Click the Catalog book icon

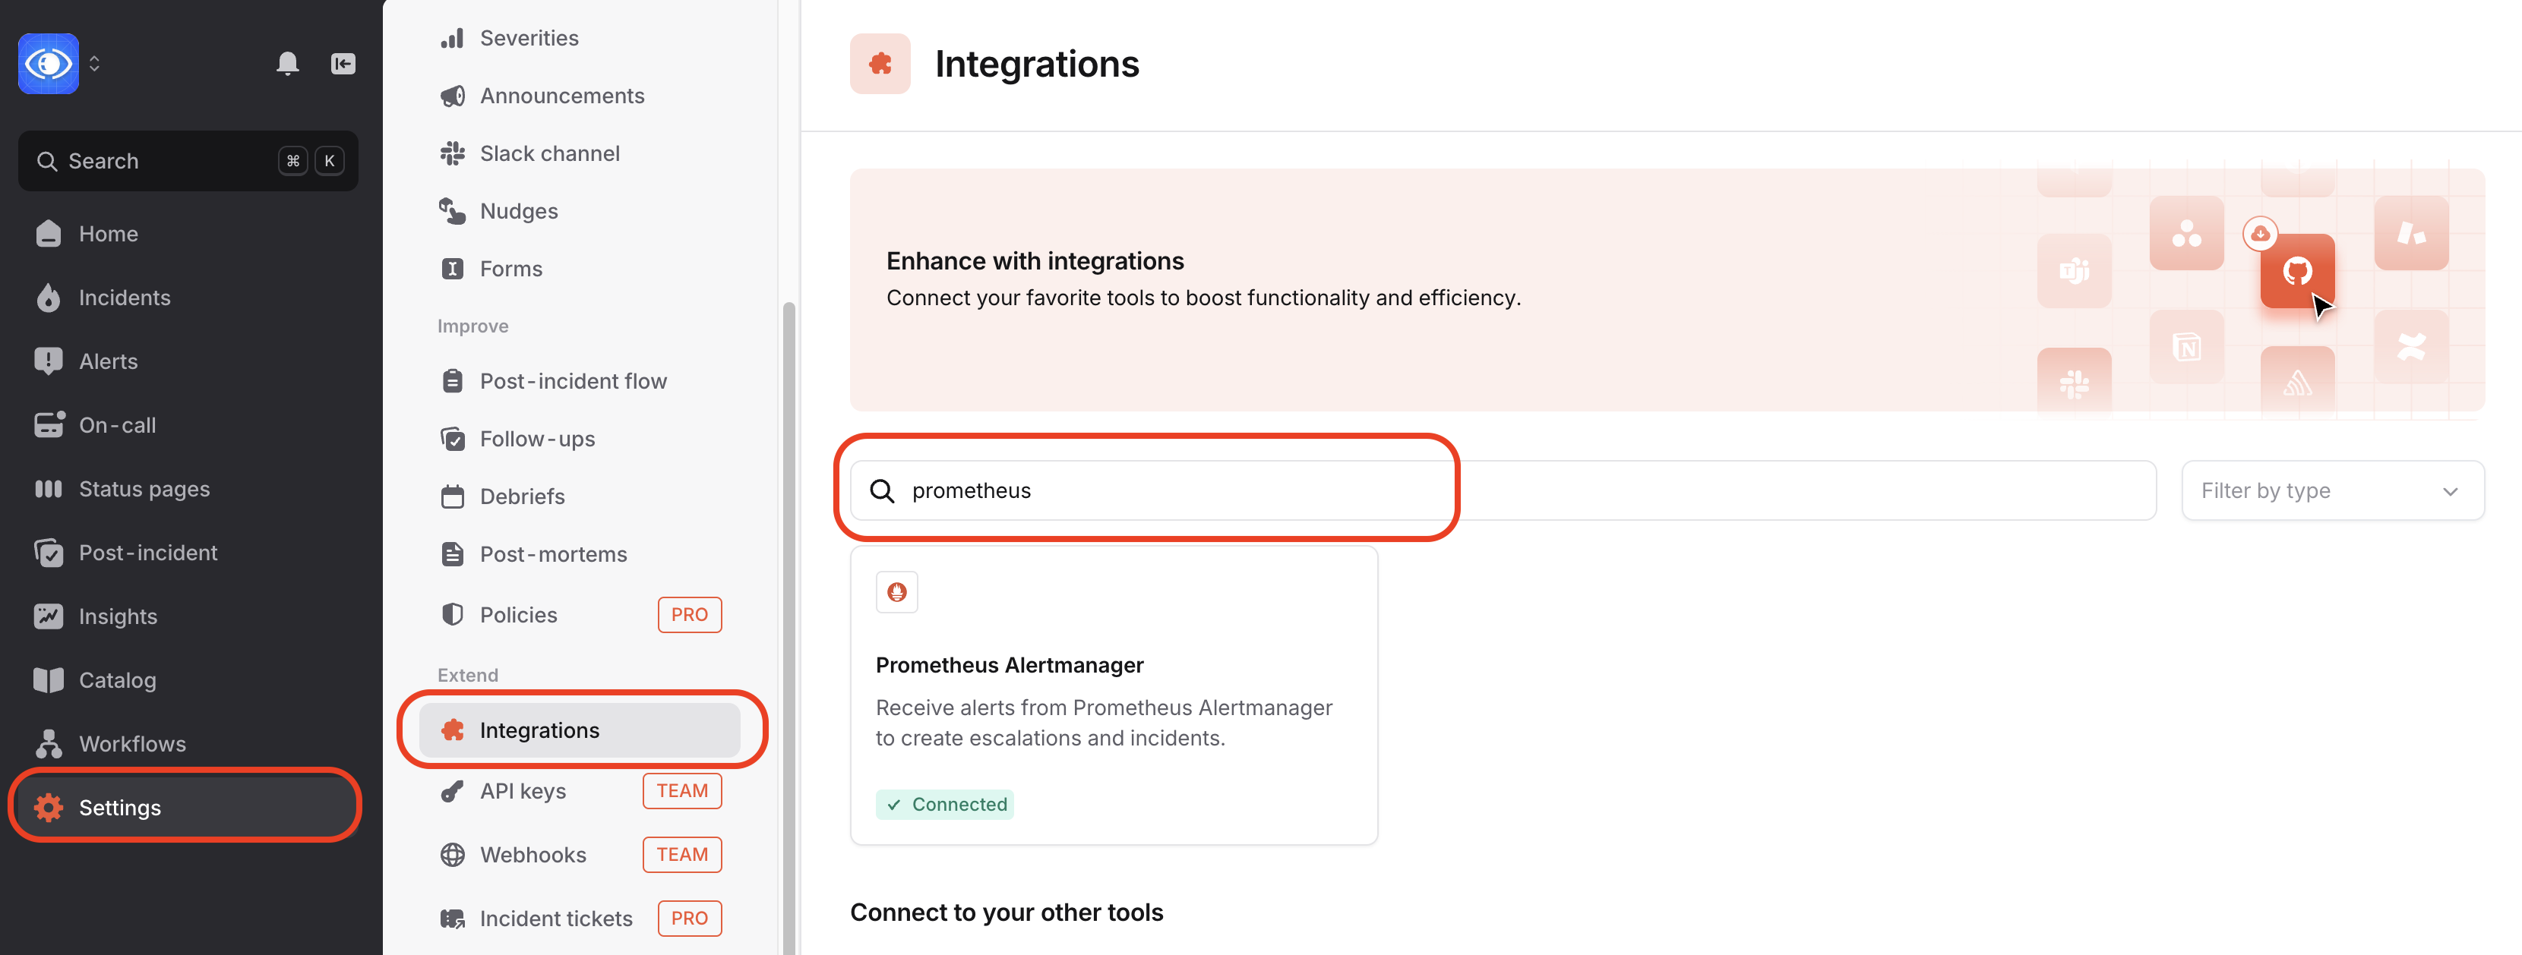(48, 680)
